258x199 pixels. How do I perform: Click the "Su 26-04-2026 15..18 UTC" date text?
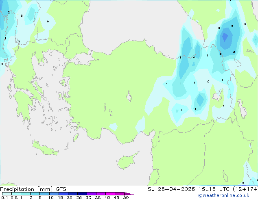coord(188,189)
